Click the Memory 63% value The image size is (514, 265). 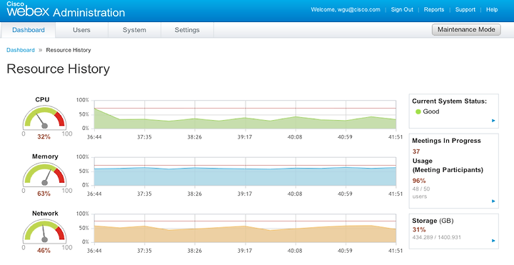pos(44,194)
